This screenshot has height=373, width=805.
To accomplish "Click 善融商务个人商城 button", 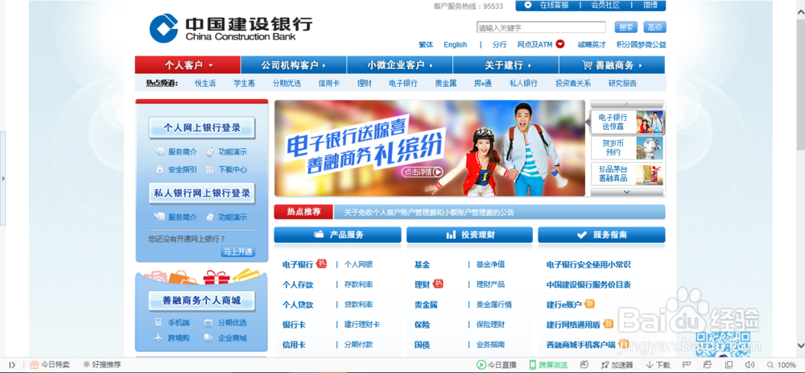I will (x=202, y=300).
